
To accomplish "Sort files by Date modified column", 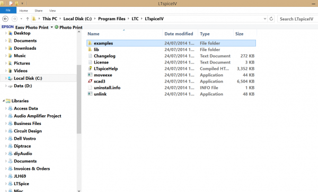I will 179,34.
